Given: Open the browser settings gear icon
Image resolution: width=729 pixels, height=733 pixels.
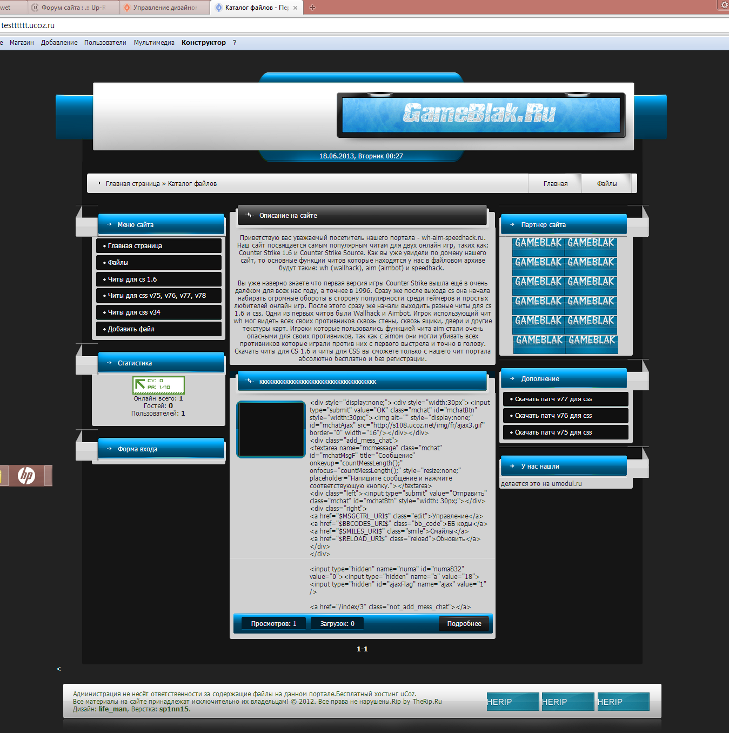Looking at the screenshot, I should coord(724,5).
